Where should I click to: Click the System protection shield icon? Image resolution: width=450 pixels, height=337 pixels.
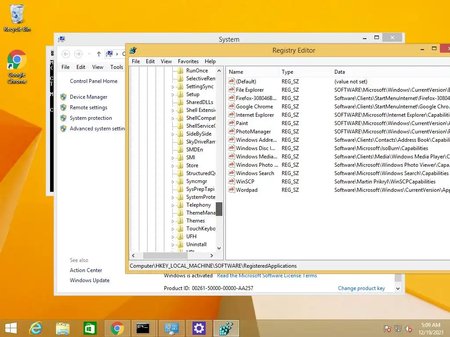tap(63, 118)
